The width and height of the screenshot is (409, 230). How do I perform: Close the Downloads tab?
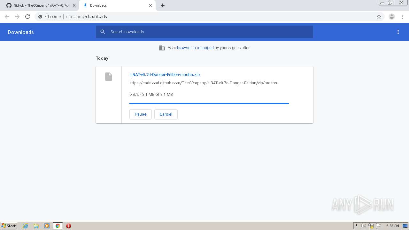150,5
